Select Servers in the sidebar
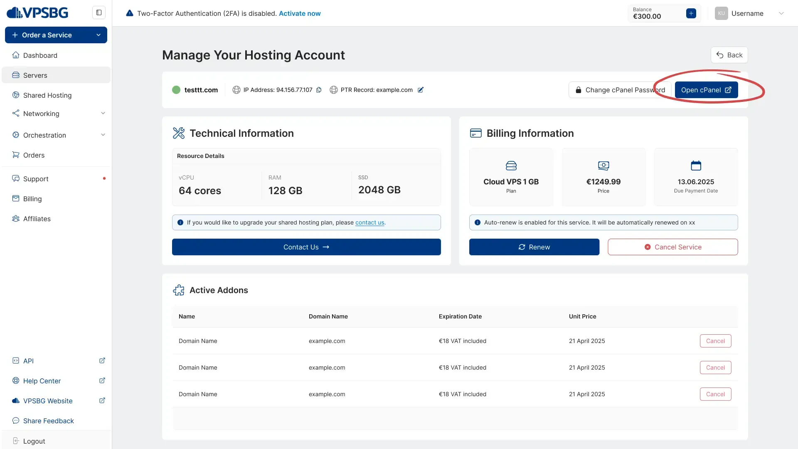798x449 pixels. click(35, 75)
